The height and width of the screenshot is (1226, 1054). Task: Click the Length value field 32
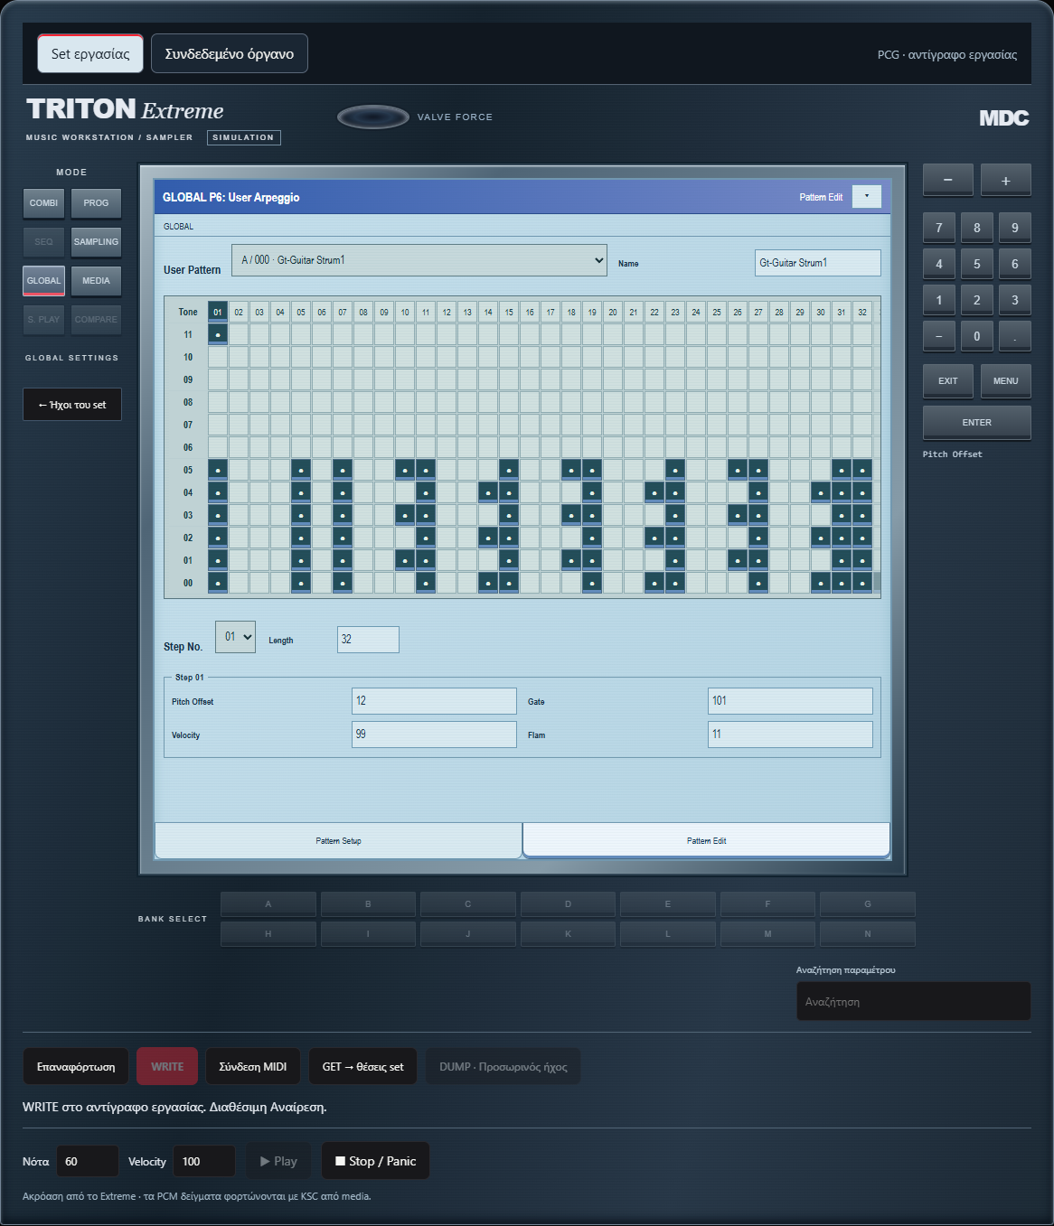tap(368, 640)
